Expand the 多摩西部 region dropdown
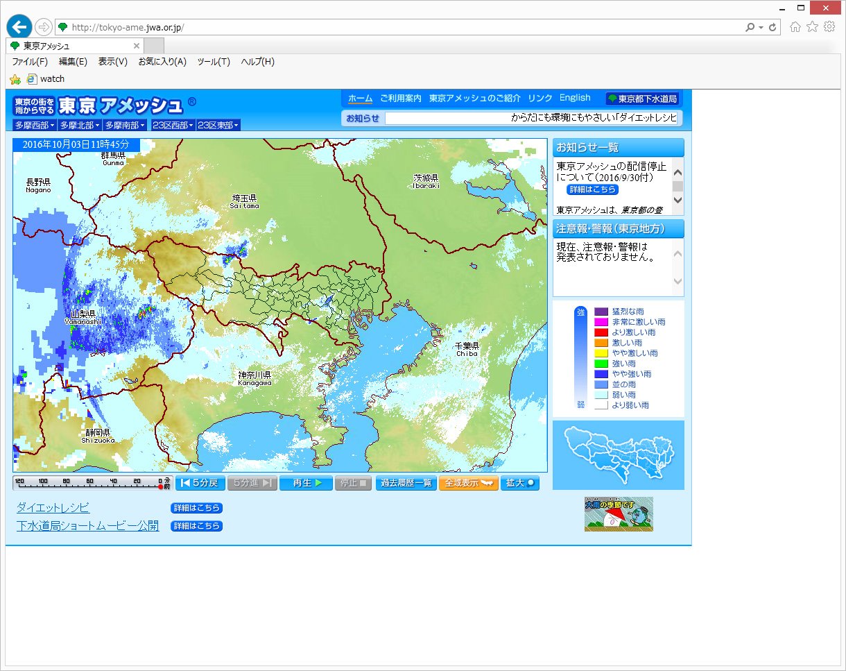Viewport: 846px width, 671px height. coord(35,126)
